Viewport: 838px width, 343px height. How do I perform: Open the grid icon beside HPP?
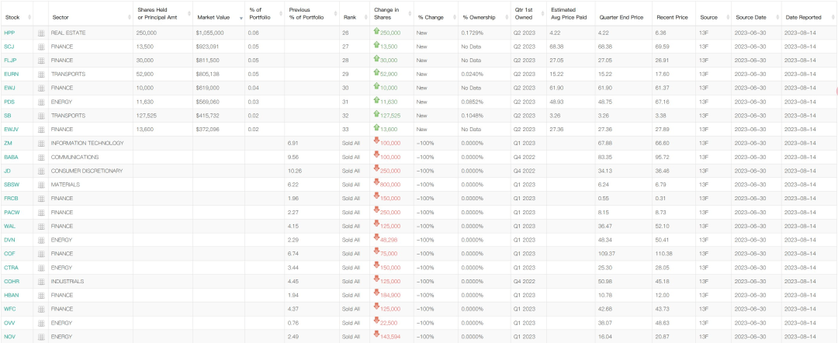(41, 33)
